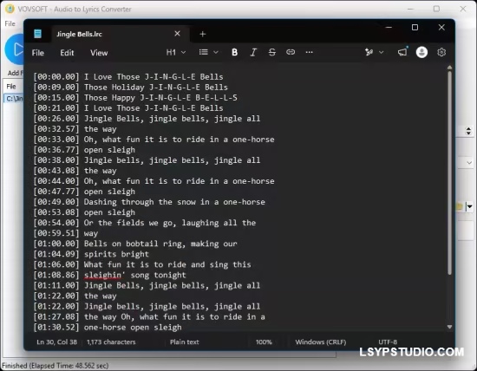Click the Windows (CRLF) line ending status

[321, 342]
